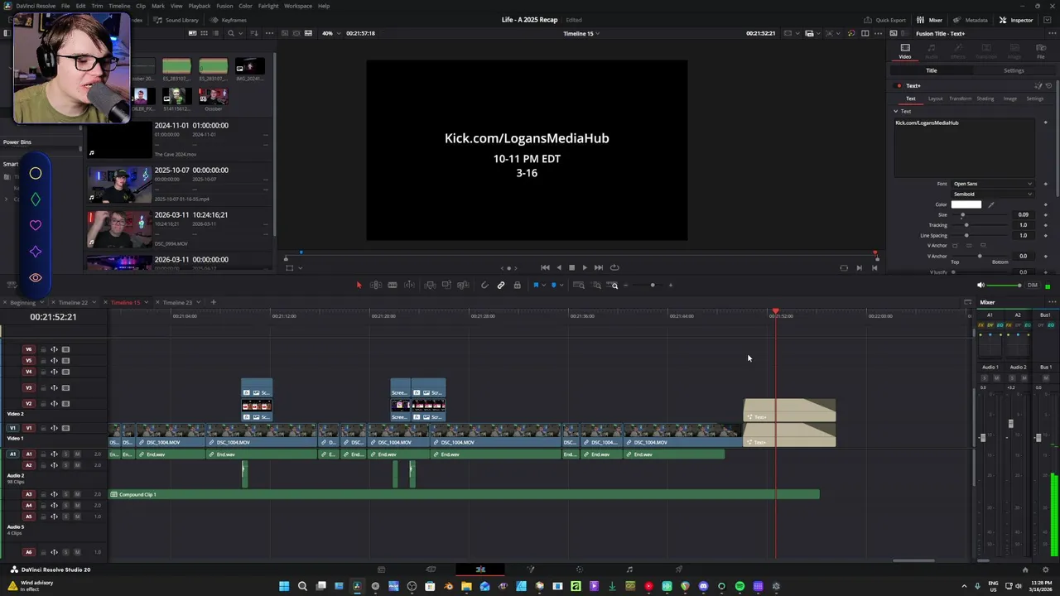Open Windows taskbar search
Image resolution: width=1060 pixels, height=596 pixels.
[x=302, y=586]
